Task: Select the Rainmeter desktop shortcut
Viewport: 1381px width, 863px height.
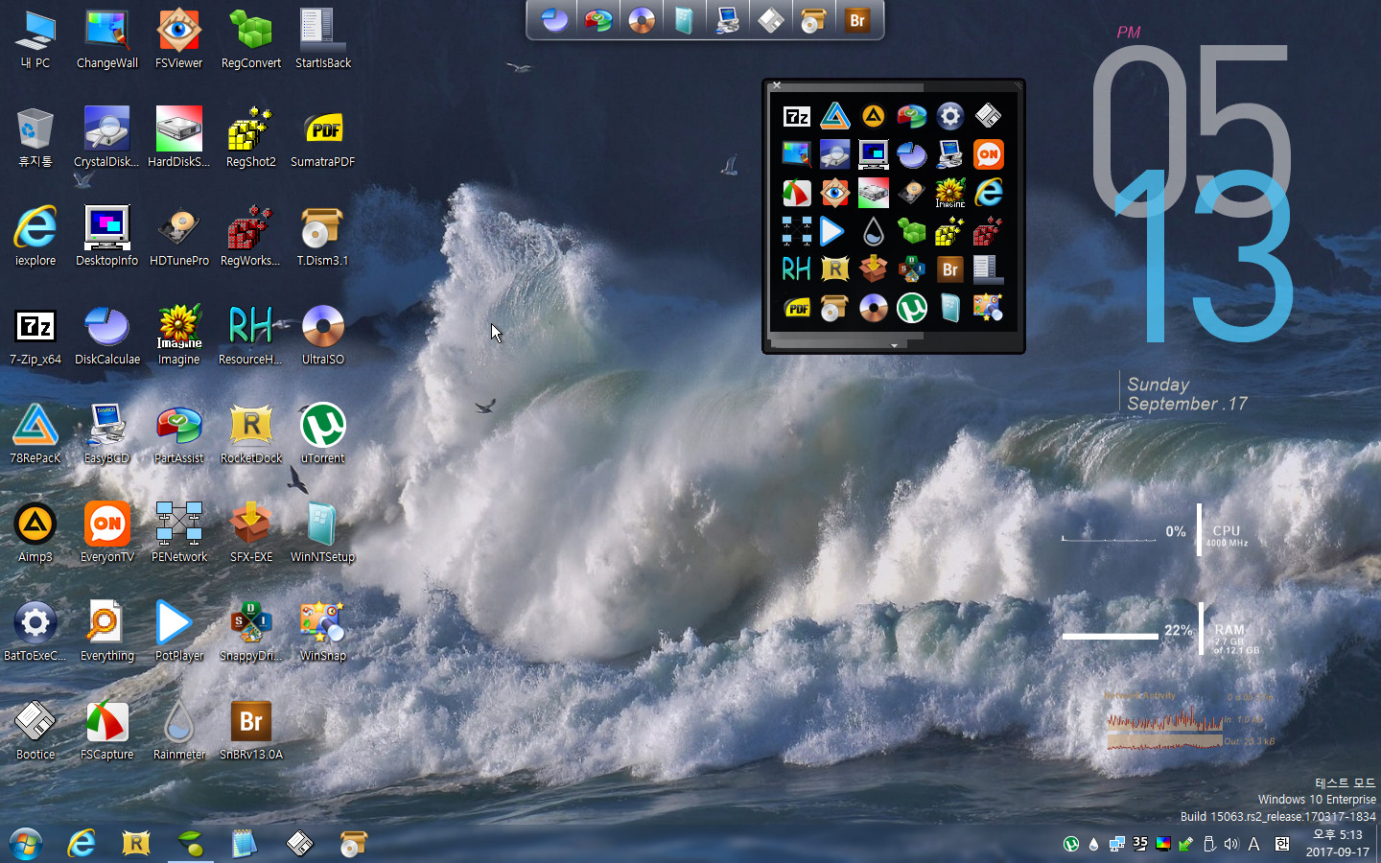Action: click(x=179, y=731)
